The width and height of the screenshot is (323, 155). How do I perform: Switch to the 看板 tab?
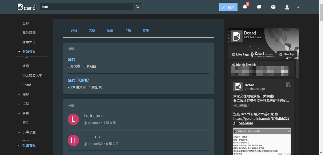[x=146, y=30]
